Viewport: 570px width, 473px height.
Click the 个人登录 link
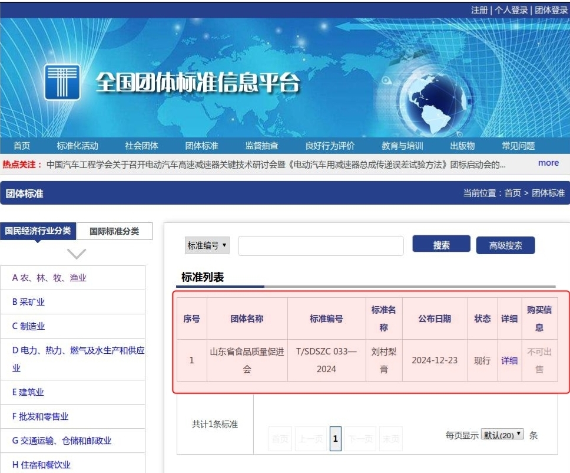pos(511,10)
